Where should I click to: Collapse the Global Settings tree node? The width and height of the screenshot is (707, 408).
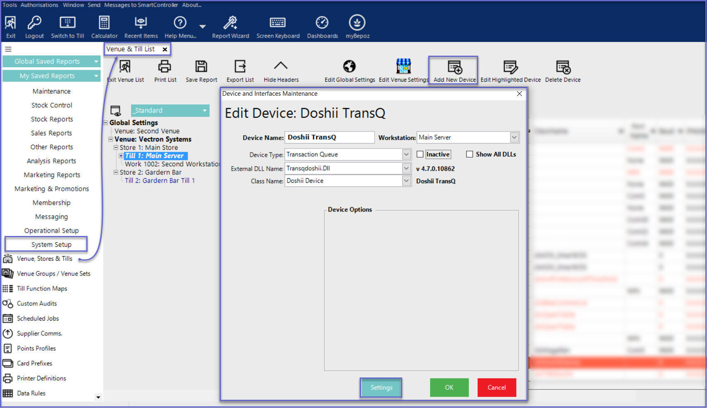click(106, 123)
